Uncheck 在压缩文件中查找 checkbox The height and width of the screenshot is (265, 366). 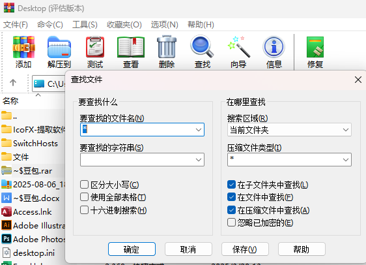(x=231, y=210)
